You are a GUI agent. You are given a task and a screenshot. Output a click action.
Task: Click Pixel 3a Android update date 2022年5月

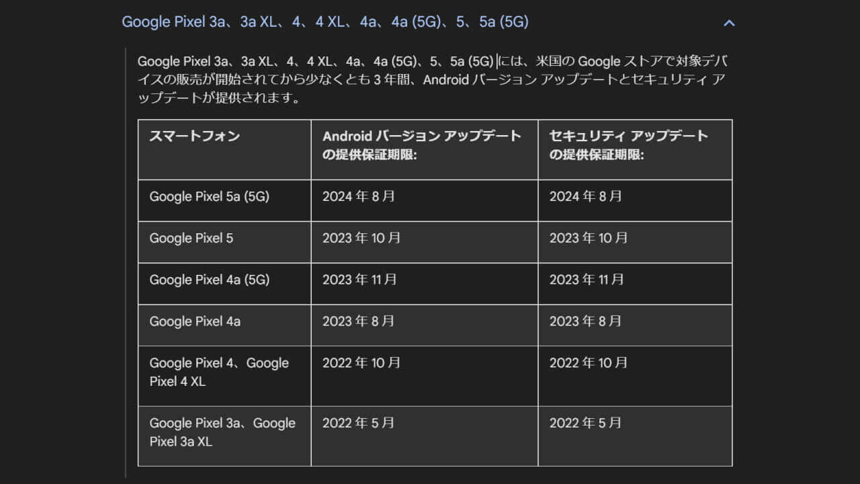pyautogui.click(x=359, y=424)
